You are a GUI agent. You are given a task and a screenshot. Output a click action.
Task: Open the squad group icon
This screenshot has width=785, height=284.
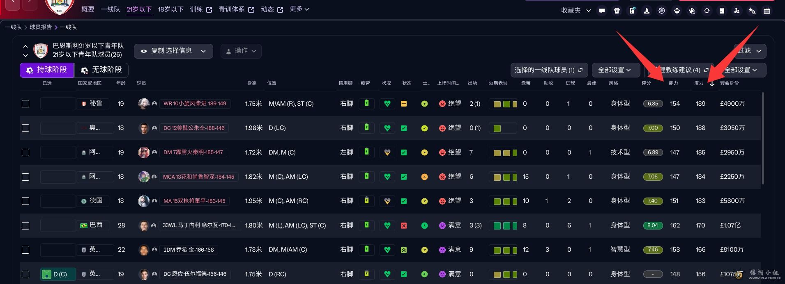(x=677, y=11)
